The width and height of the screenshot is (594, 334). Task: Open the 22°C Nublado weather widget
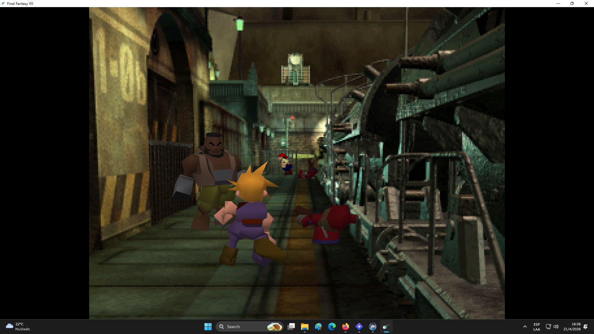coord(18,327)
